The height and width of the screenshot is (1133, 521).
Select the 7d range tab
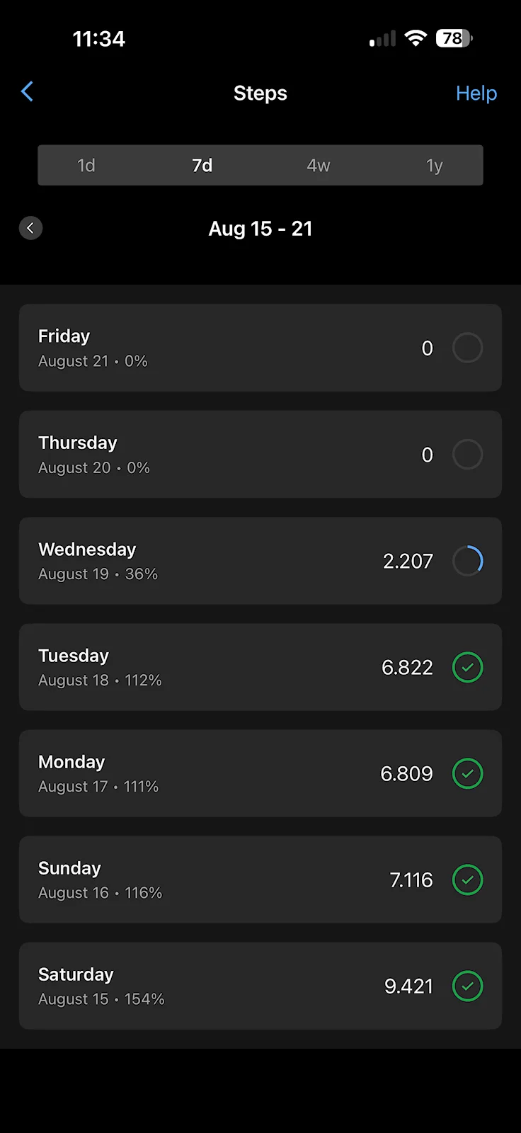point(202,165)
